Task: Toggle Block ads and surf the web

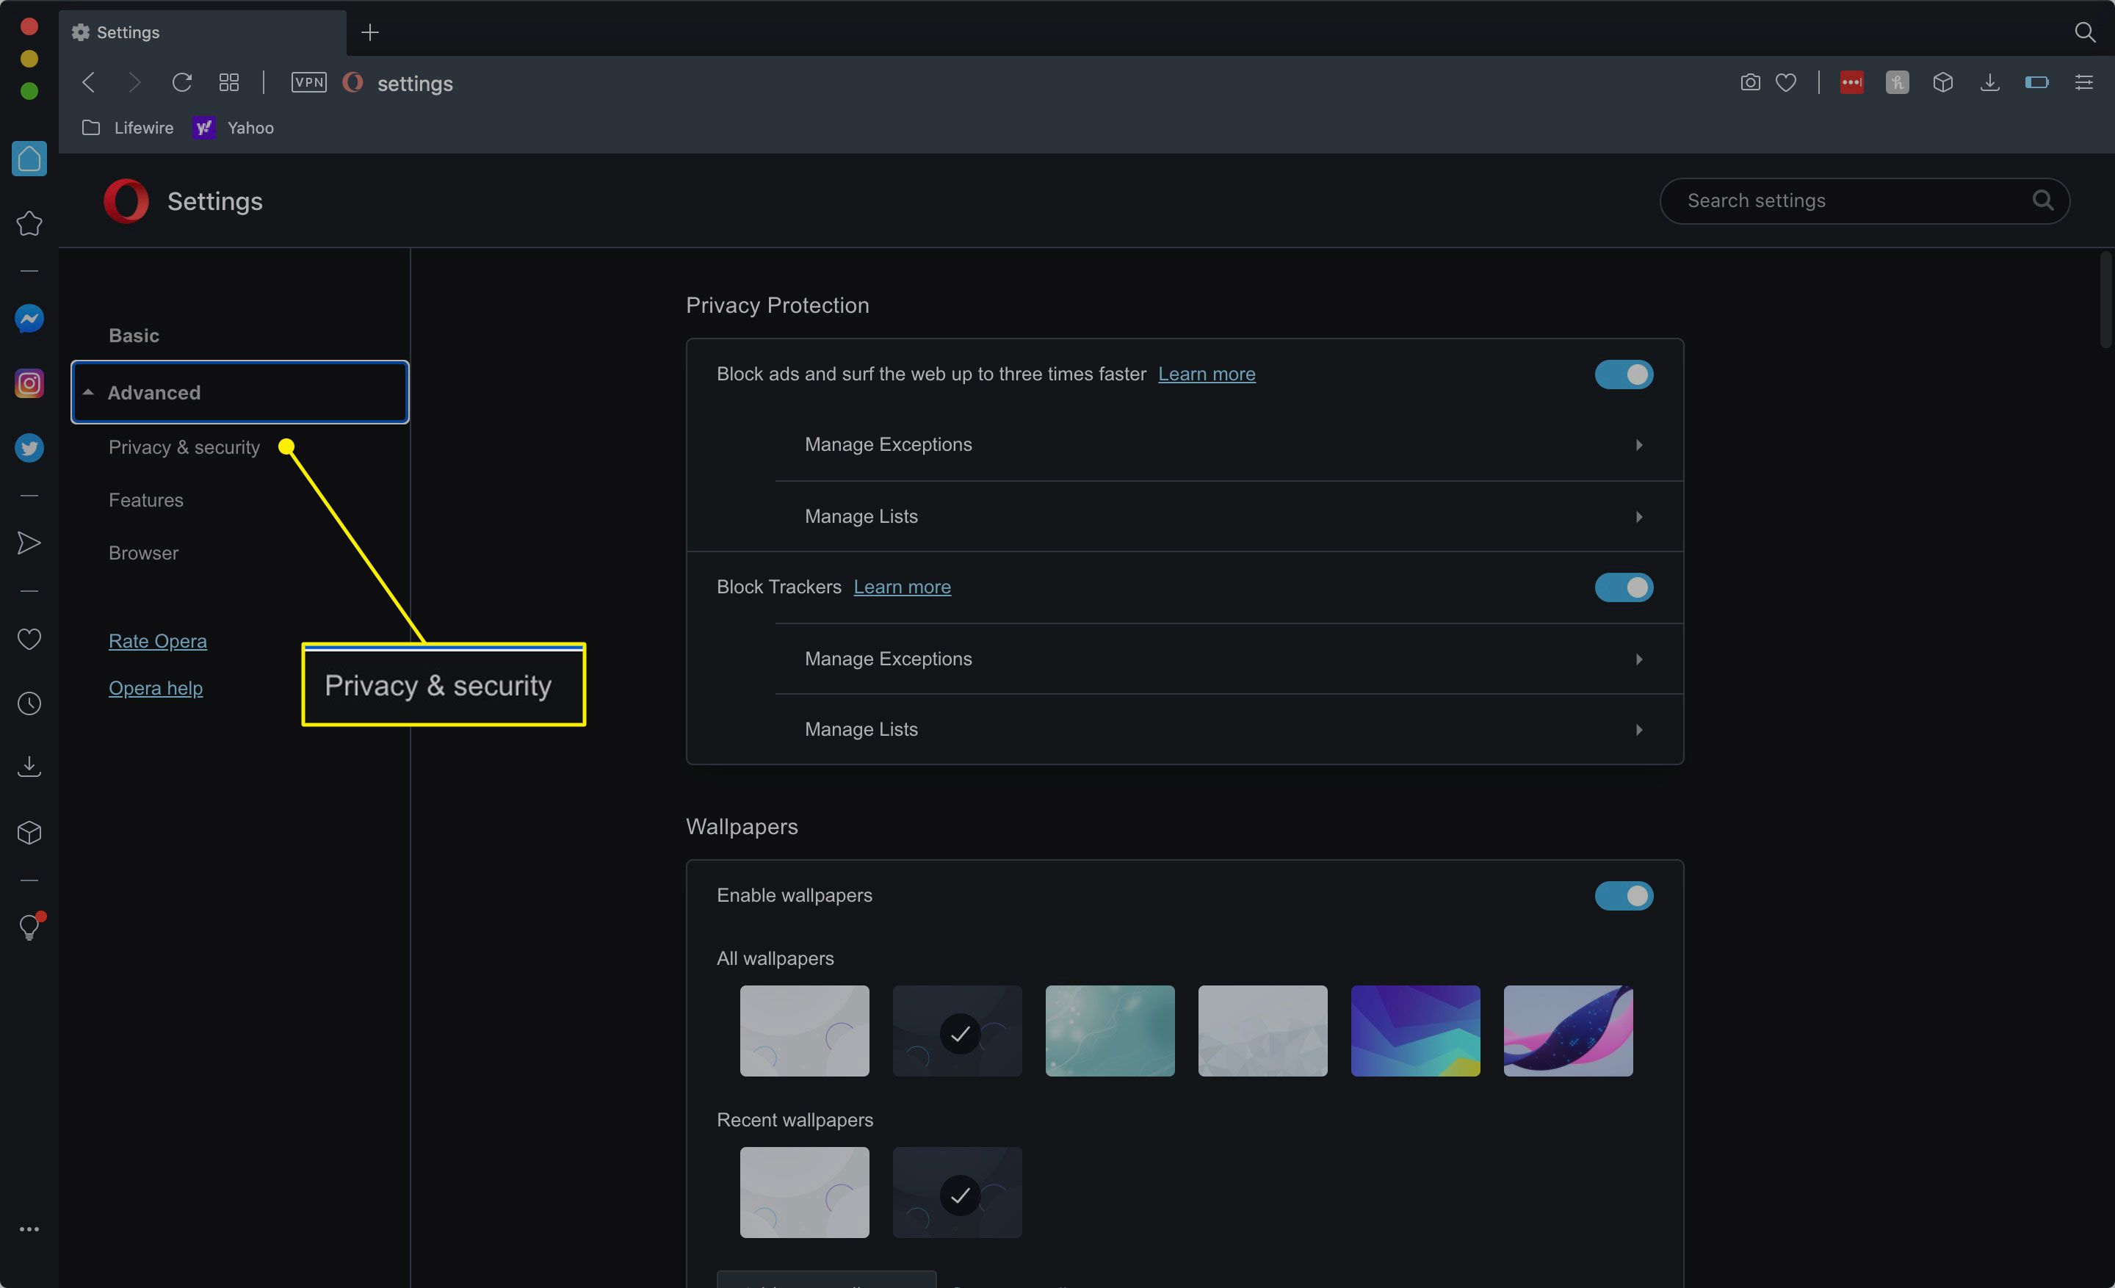Action: point(1624,375)
